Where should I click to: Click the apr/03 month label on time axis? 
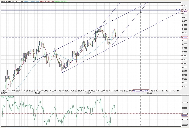pyautogui.click(x=149, y=93)
